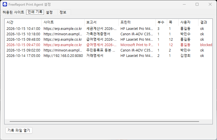Click the blocked result cell
This screenshot has height=140, width=217.
coord(206,45)
